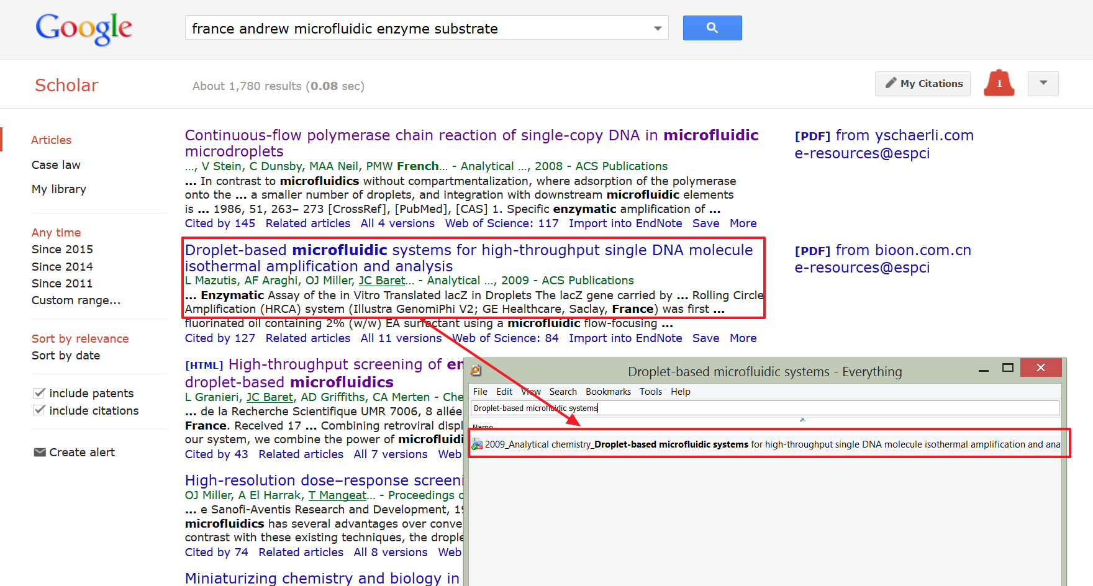Viewport: 1093px width, 586px height.
Task: Open the Edit menu in Everything
Action: click(x=504, y=392)
